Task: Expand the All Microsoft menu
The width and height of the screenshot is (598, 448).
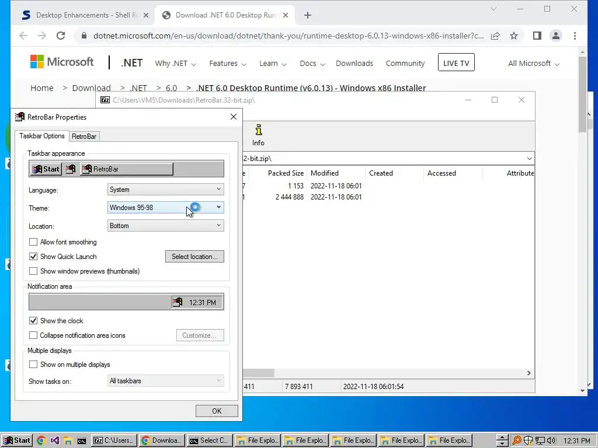Action: click(x=534, y=63)
